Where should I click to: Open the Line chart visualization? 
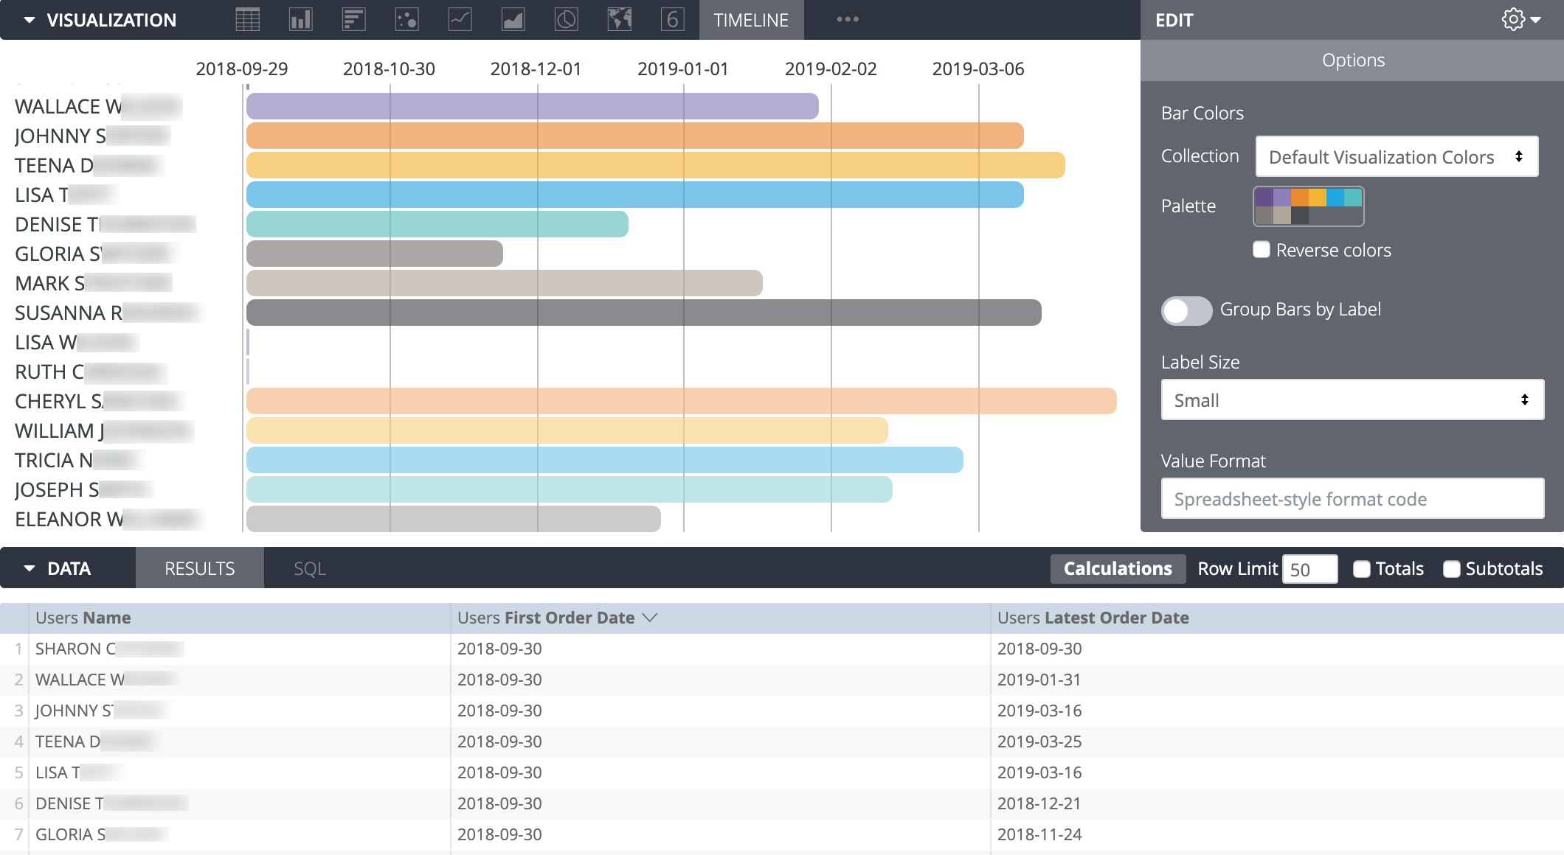click(x=460, y=20)
